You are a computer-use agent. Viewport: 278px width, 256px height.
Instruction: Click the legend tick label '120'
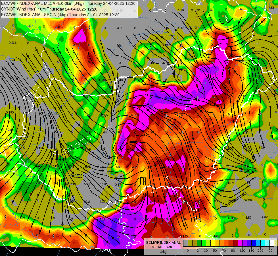(x=243, y=251)
